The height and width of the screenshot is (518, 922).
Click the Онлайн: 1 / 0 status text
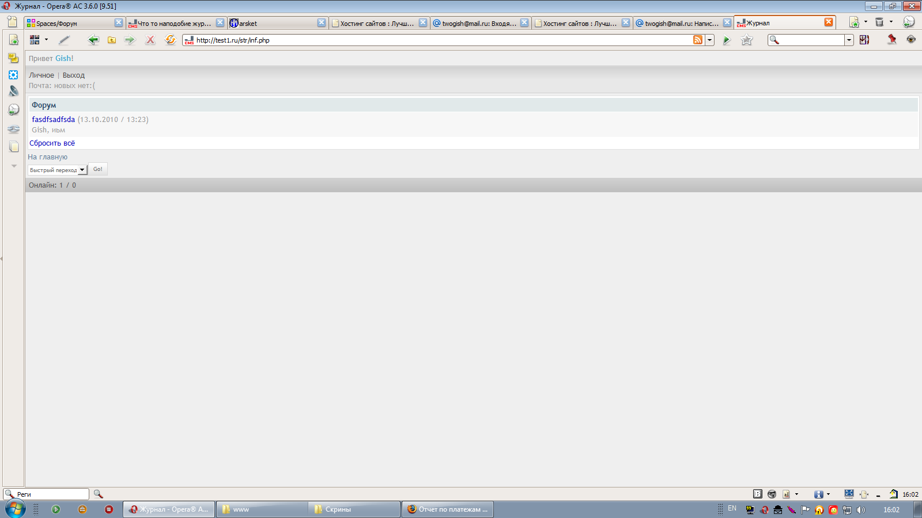52,185
